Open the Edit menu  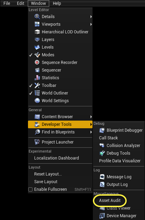(x=20, y=3)
